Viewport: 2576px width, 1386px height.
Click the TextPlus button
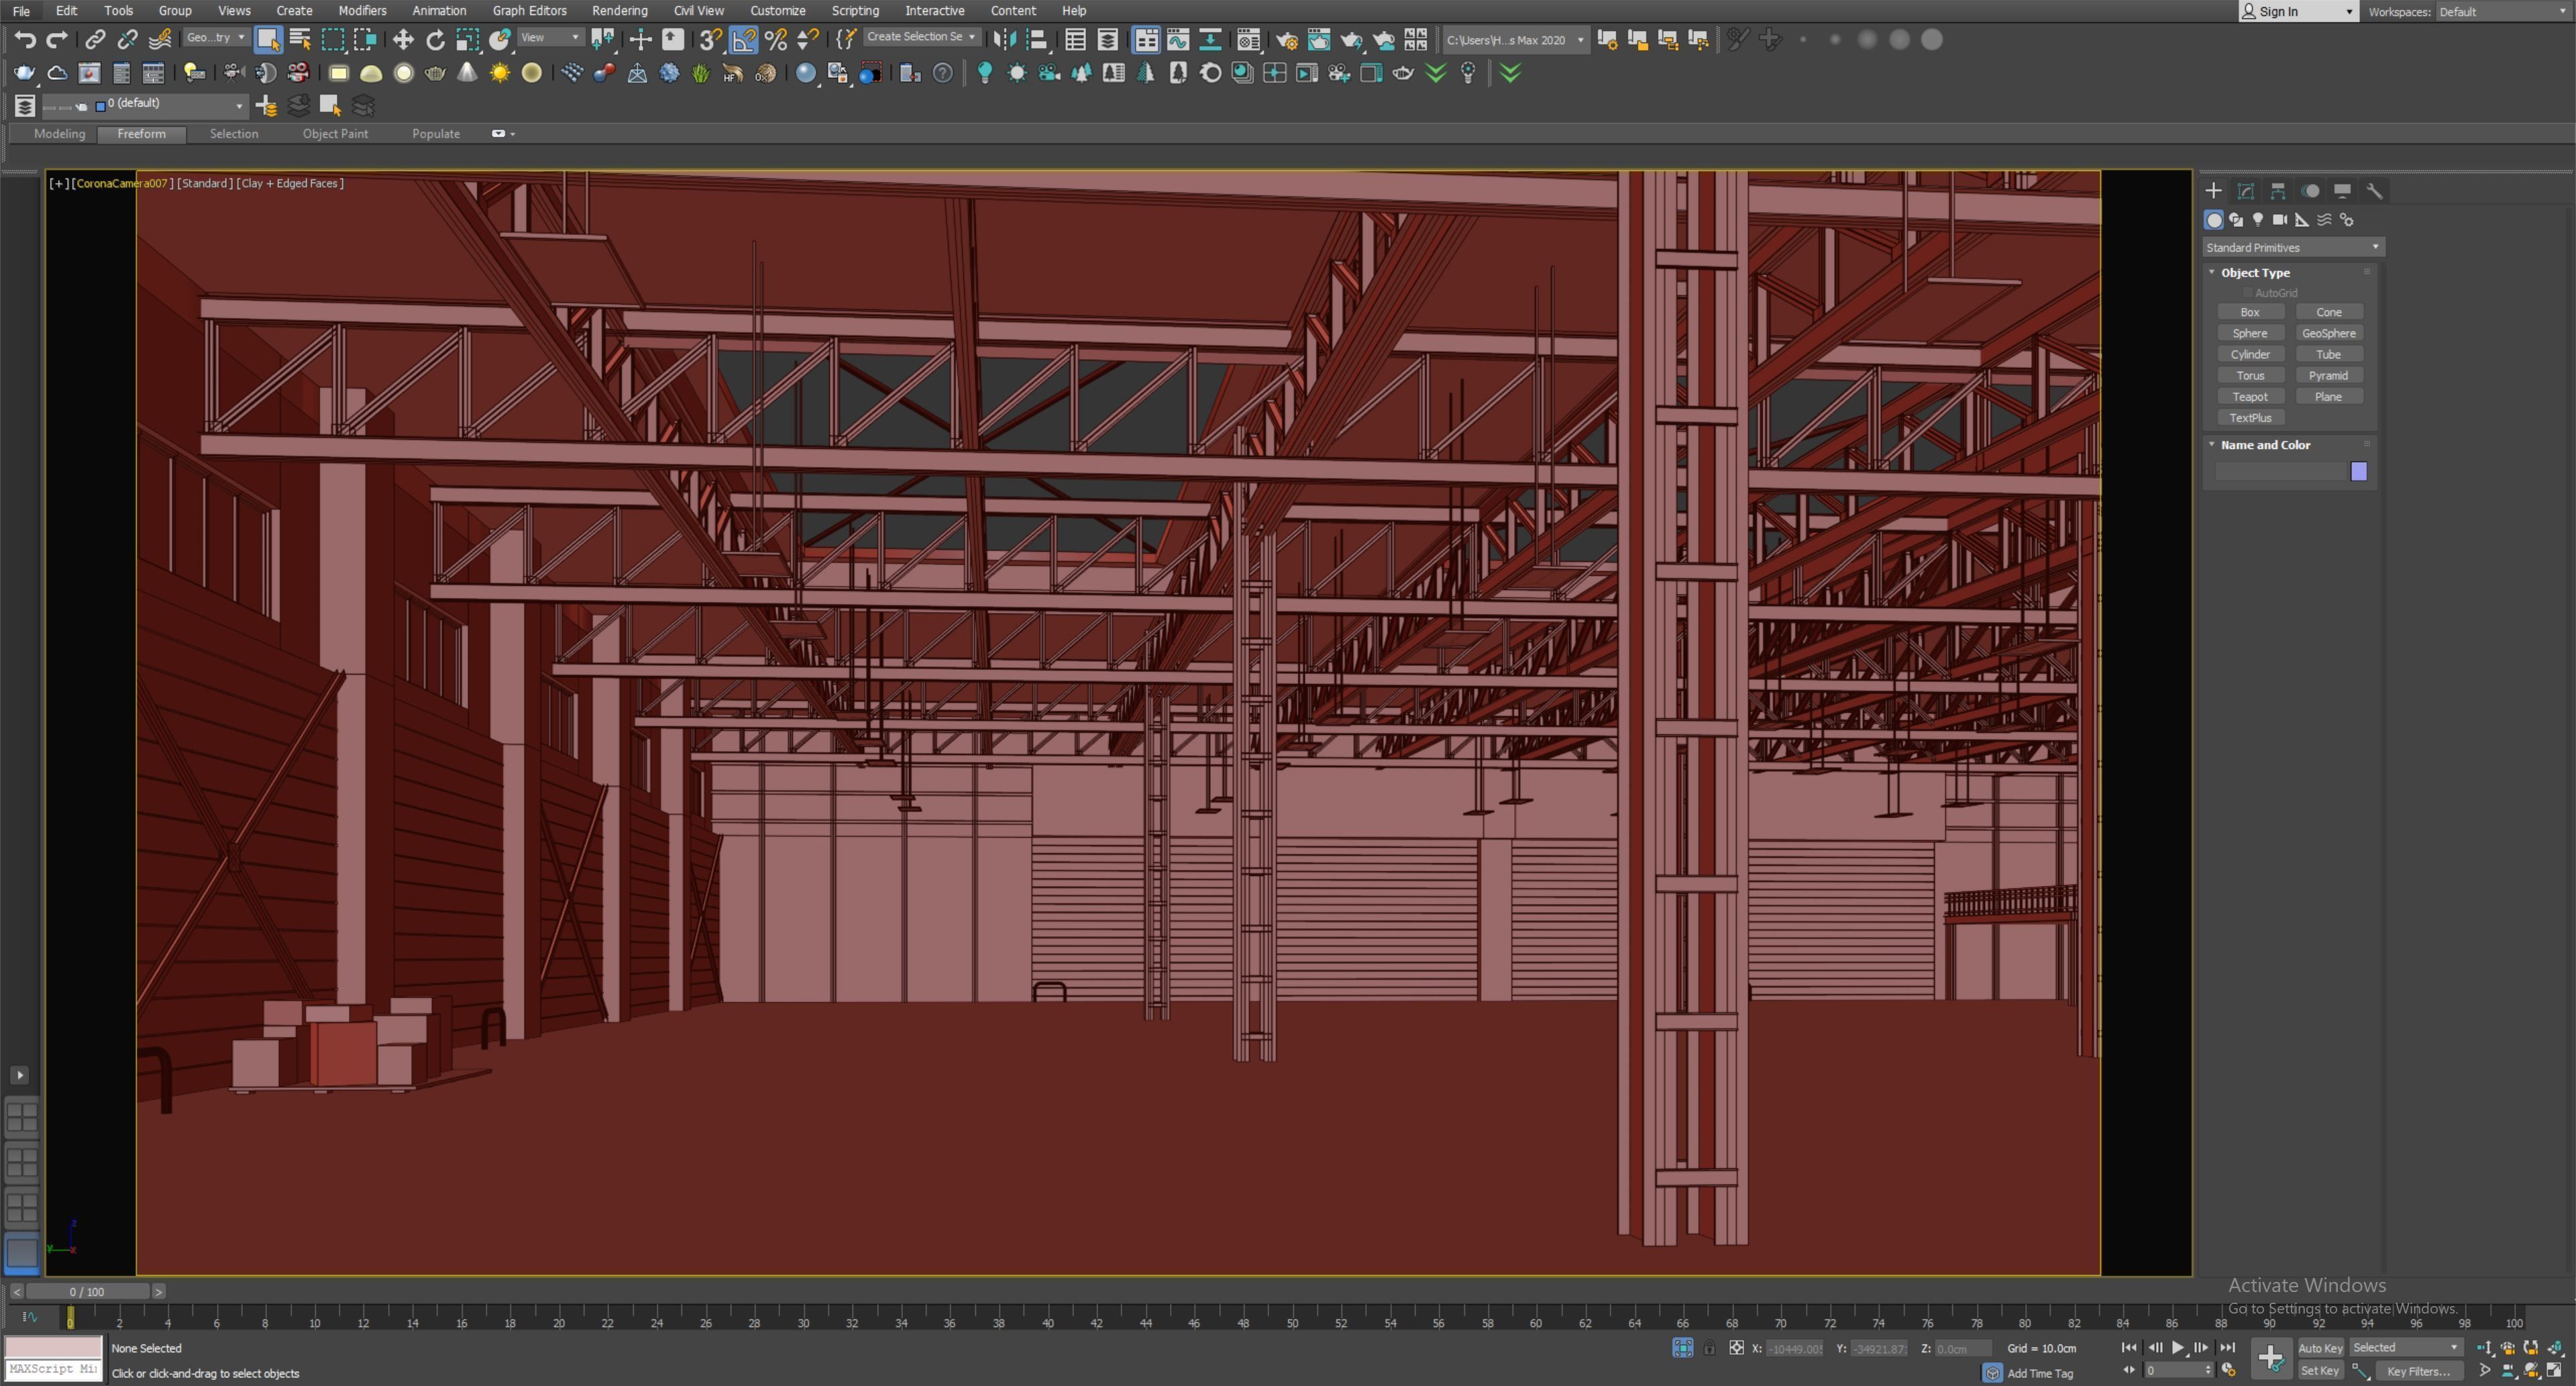2250,417
